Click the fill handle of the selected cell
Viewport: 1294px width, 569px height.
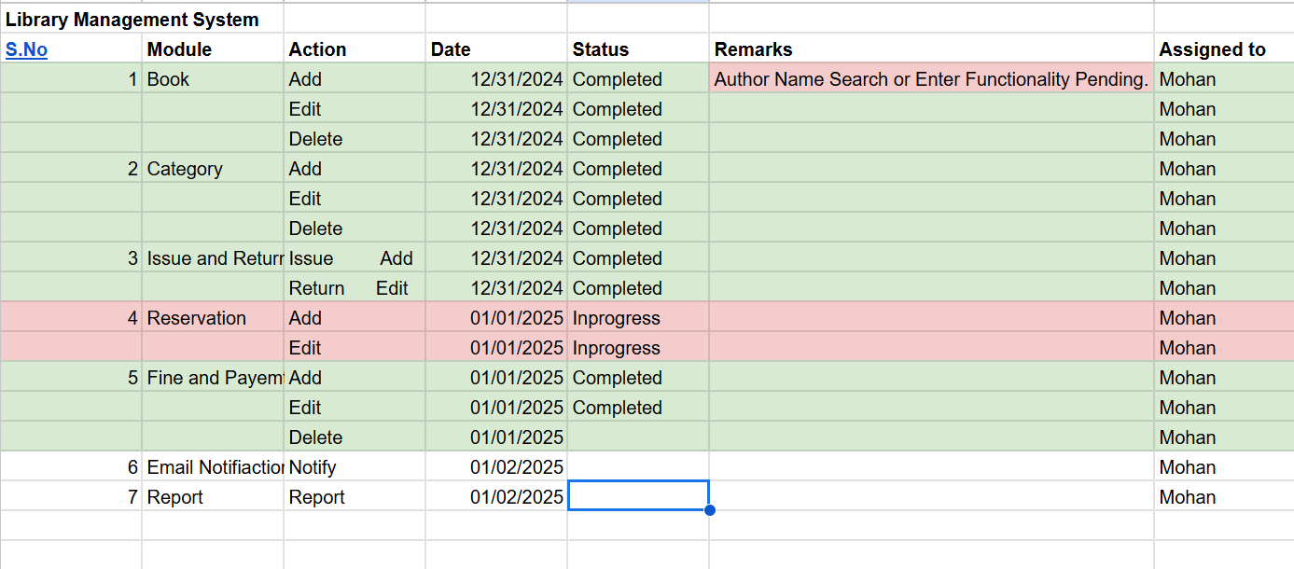pyautogui.click(x=710, y=510)
